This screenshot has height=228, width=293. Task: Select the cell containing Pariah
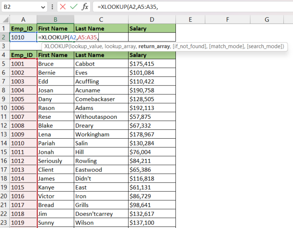[x=55, y=143]
